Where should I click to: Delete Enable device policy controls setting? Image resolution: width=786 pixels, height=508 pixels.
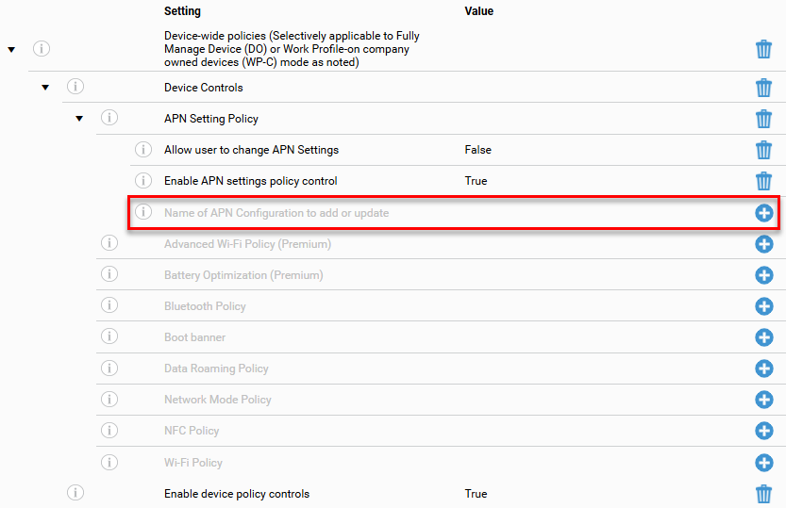click(x=763, y=494)
